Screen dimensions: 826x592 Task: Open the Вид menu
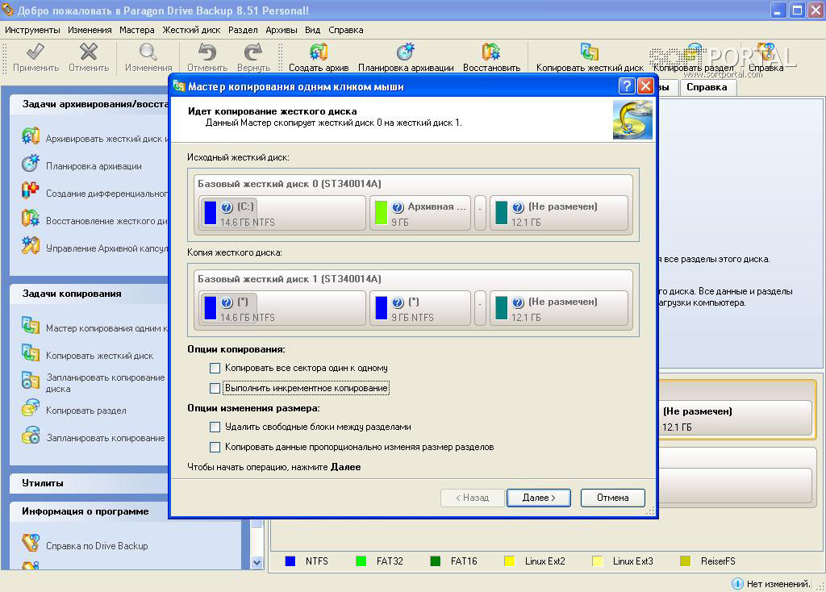pos(312,30)
